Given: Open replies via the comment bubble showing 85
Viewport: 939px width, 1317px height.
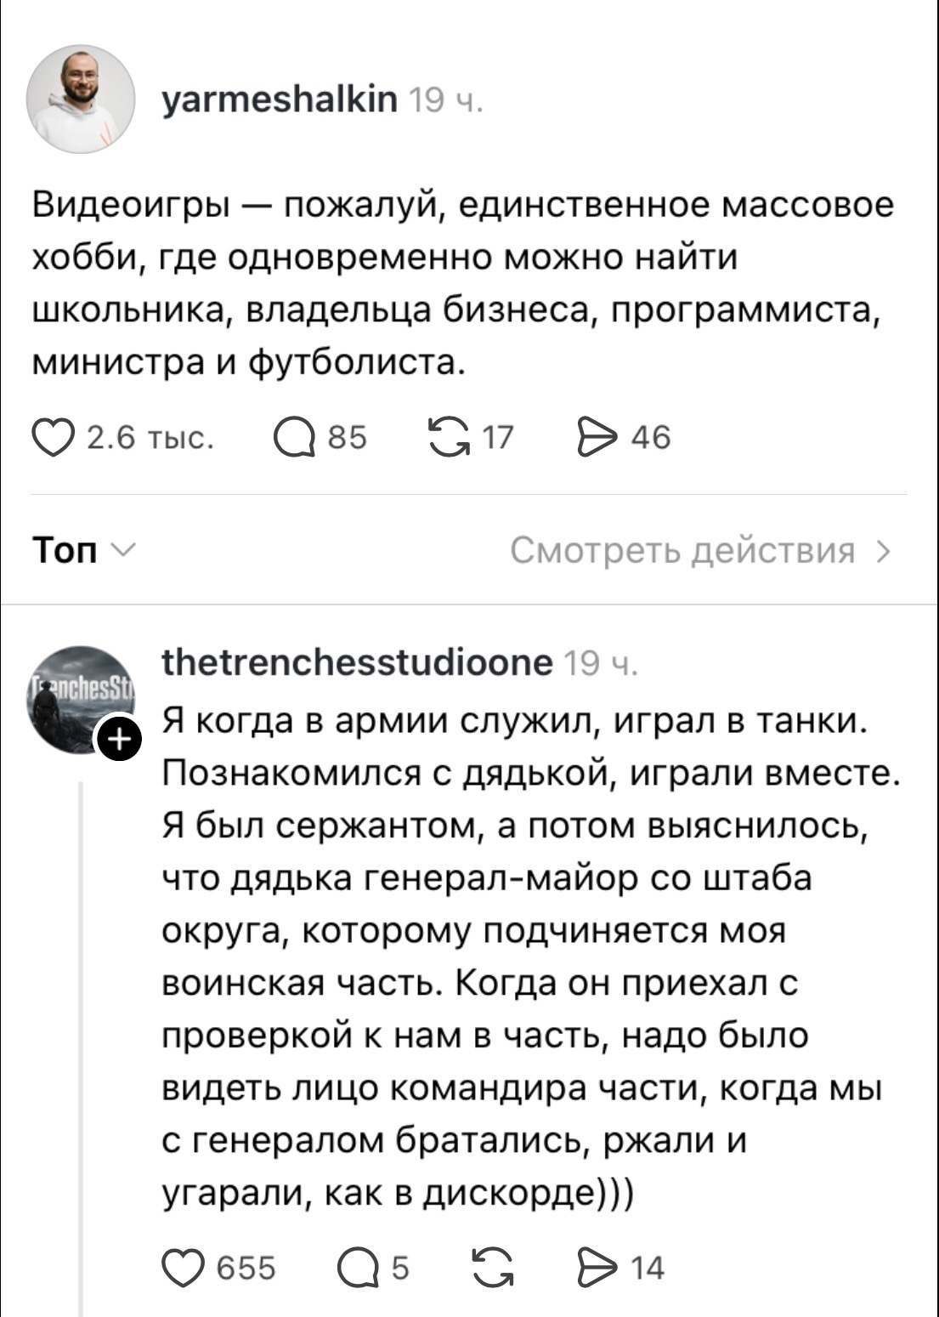Looking at the screenshot, I should [294, 438].
